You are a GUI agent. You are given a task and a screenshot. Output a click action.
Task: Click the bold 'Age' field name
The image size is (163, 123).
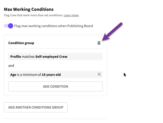tap(13, 75)
